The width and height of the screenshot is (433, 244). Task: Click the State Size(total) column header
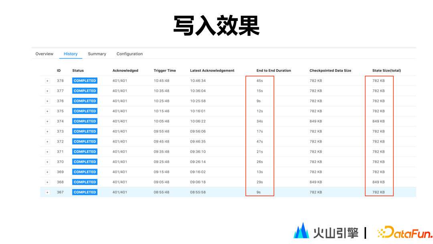(x=386, y=71)
